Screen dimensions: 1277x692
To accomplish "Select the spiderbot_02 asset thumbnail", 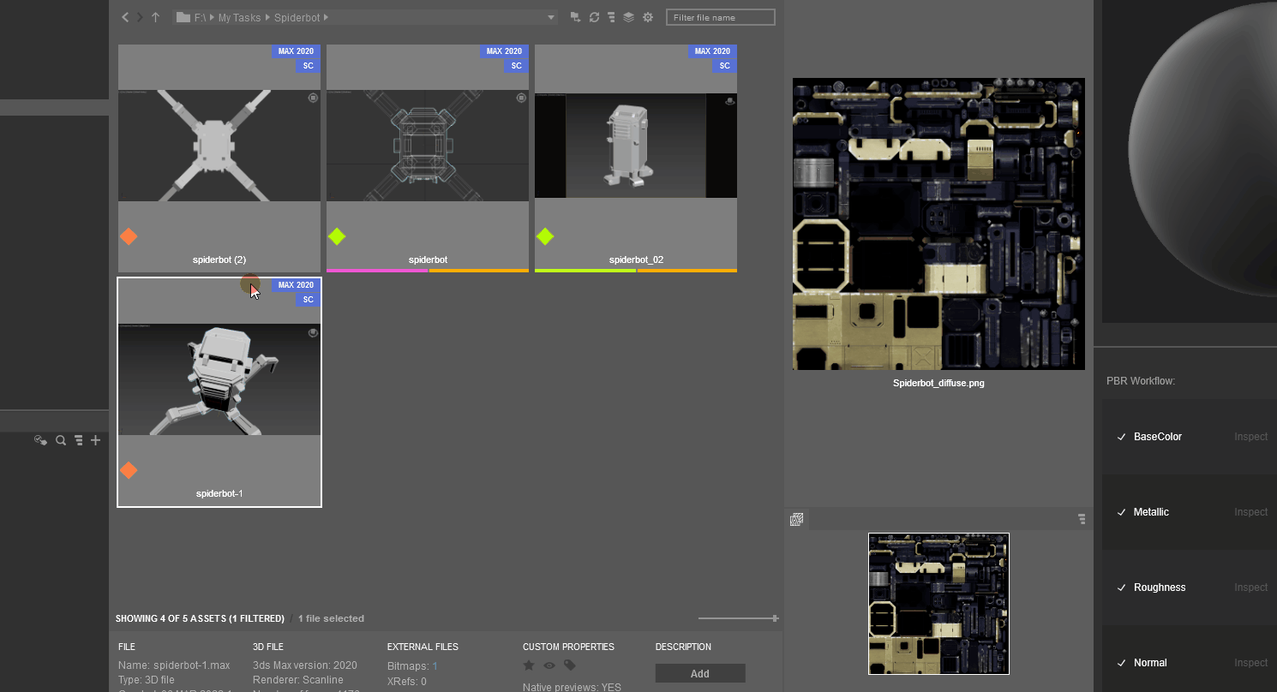I will click(636, 146).
